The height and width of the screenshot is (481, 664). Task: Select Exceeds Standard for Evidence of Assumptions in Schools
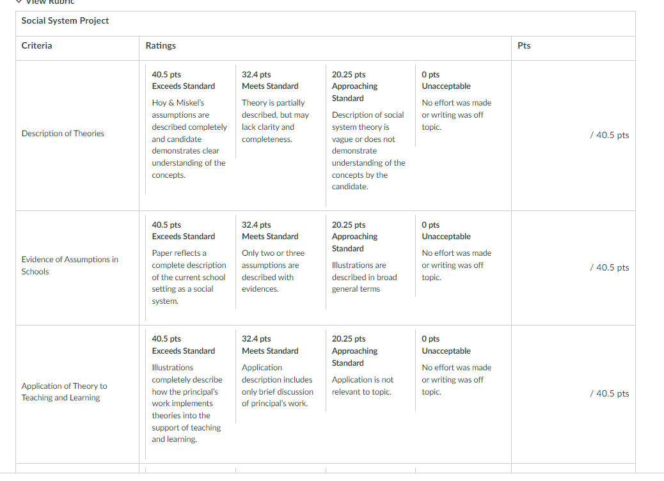click(x=190, y=267)
